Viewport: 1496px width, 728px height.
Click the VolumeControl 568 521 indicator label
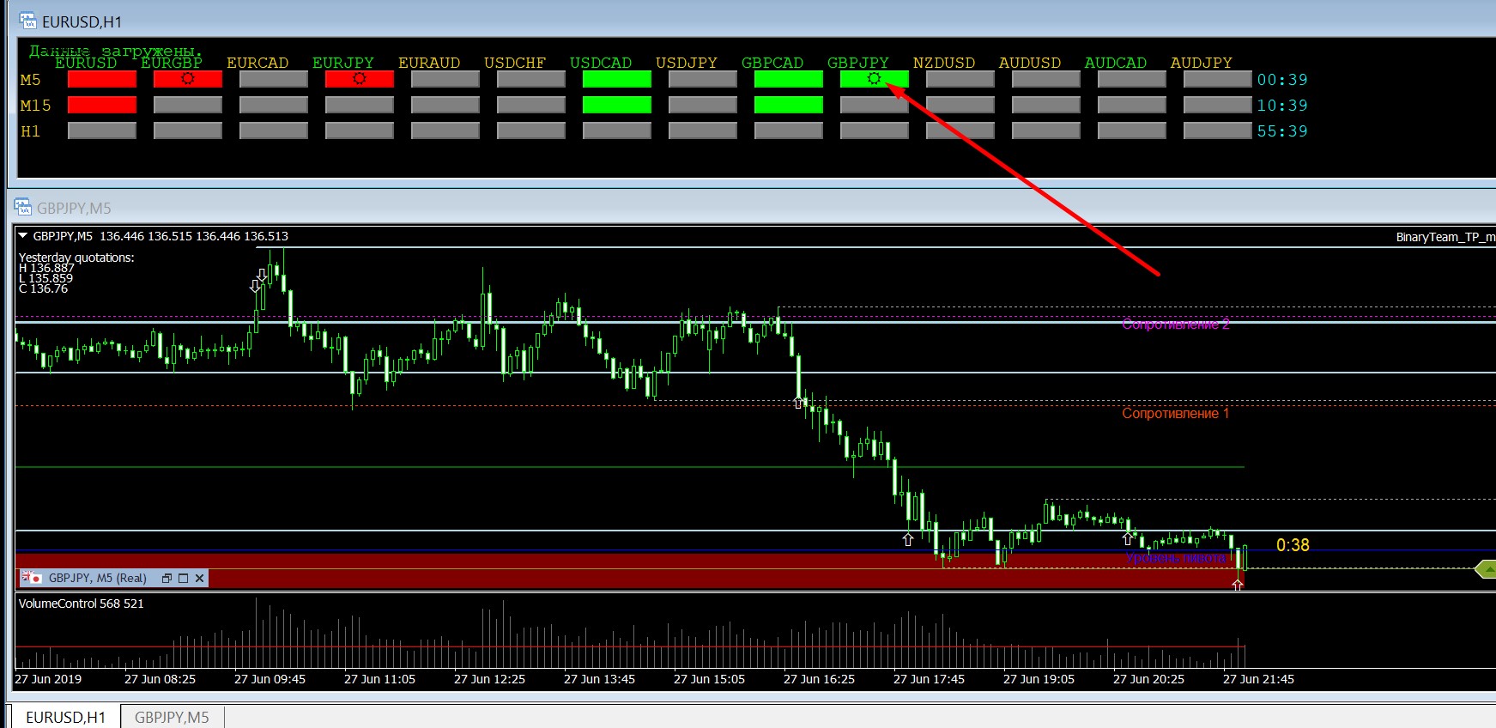coord(82,604)
